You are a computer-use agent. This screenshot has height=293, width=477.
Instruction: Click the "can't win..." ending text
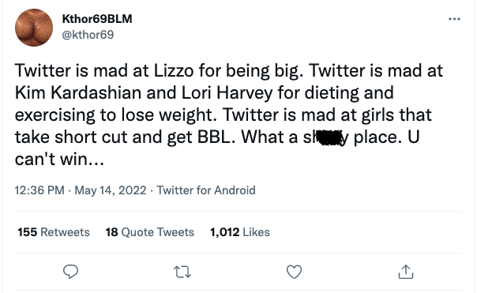coord(59,159)
